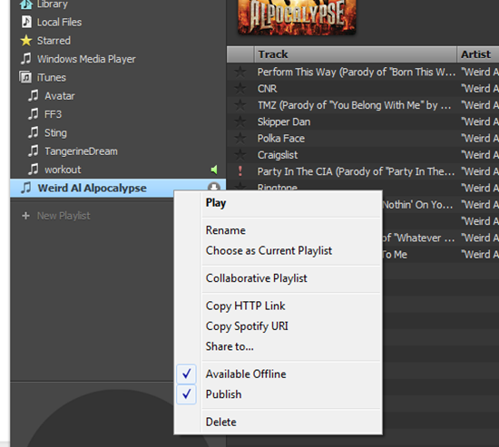Image resolution: width=499 pixels, height=447 pixels.
Task: Uncheck Available Offline in context menu
Action: click(187, 374)
